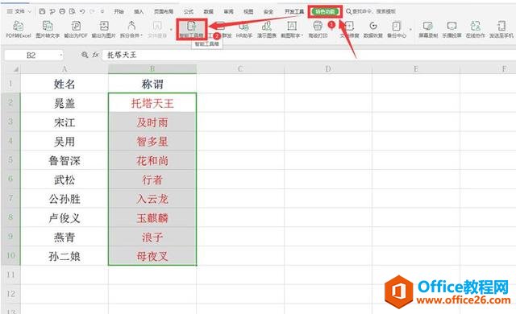Click the zoom magnifier icon beside fx
The image size is (516, 314).
tap(85, 55)
